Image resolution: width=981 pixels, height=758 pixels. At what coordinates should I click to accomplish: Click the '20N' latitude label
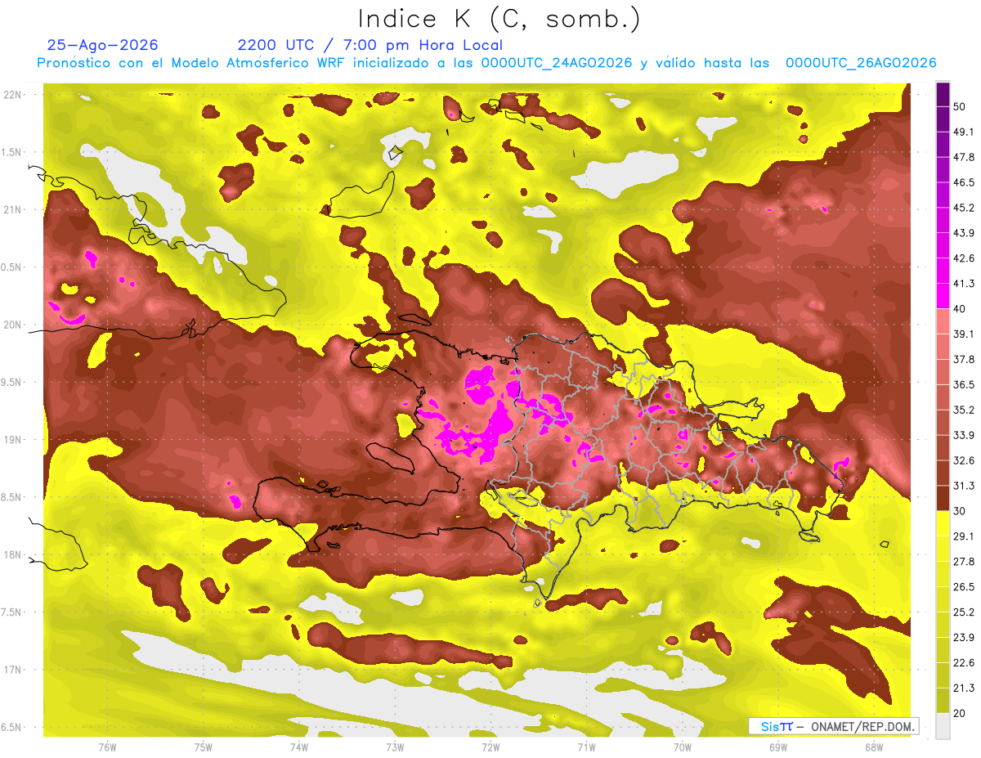point(12,325)
